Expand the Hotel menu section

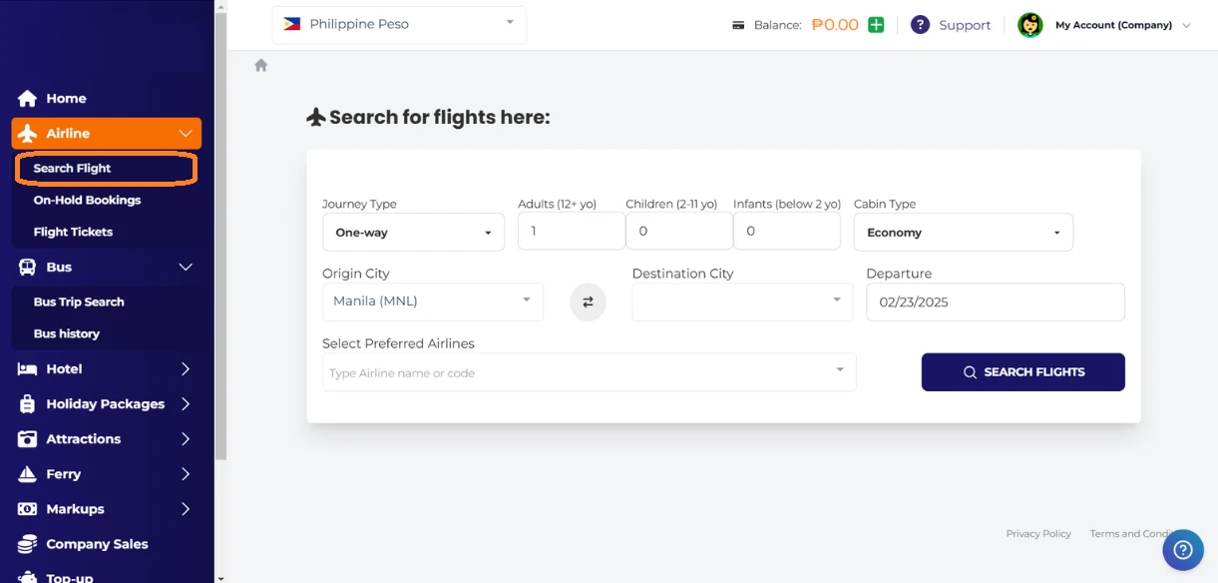186,369
